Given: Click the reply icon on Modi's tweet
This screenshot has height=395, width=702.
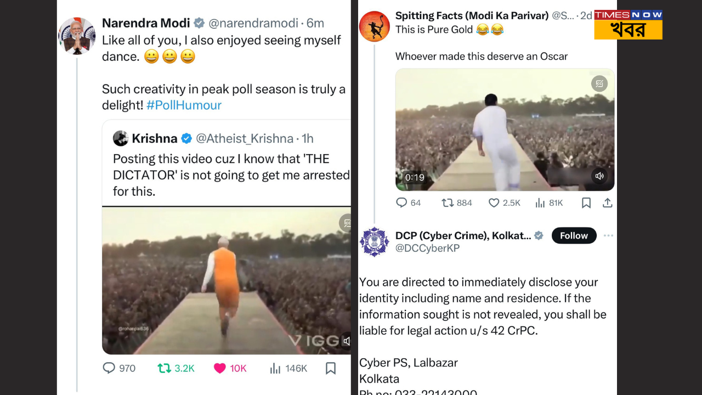Looking at the screenshot, I should [108, 368].
